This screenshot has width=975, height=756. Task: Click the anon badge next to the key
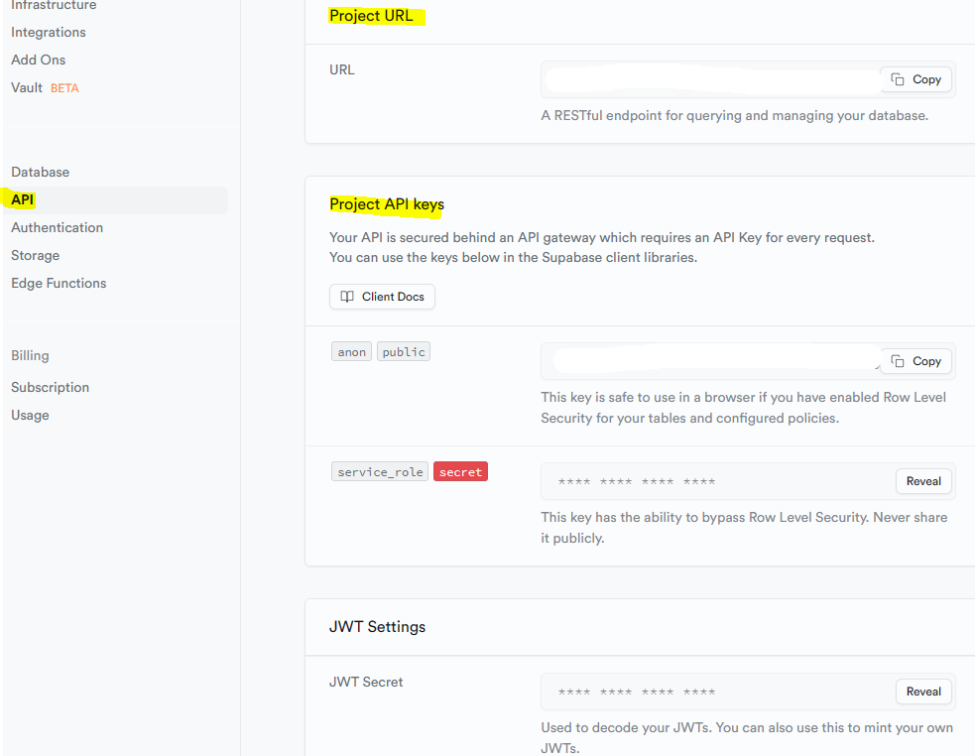click(x=351, y=351)
